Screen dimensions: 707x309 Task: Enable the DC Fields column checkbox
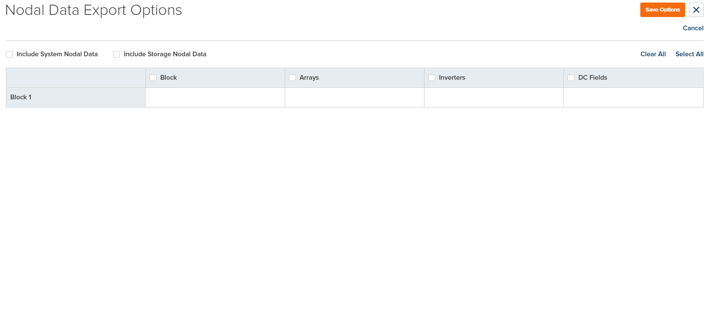[x=571, y=78]
